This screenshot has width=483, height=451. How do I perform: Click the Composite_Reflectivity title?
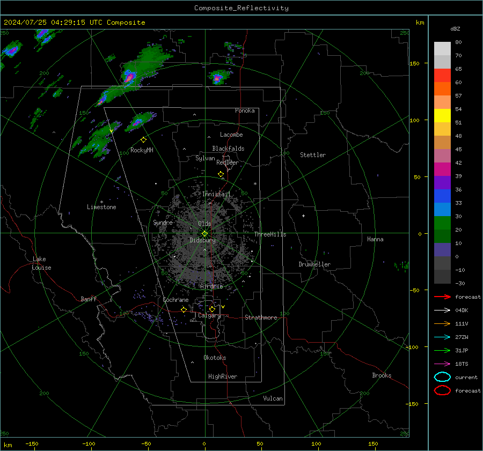pos(241,8)
